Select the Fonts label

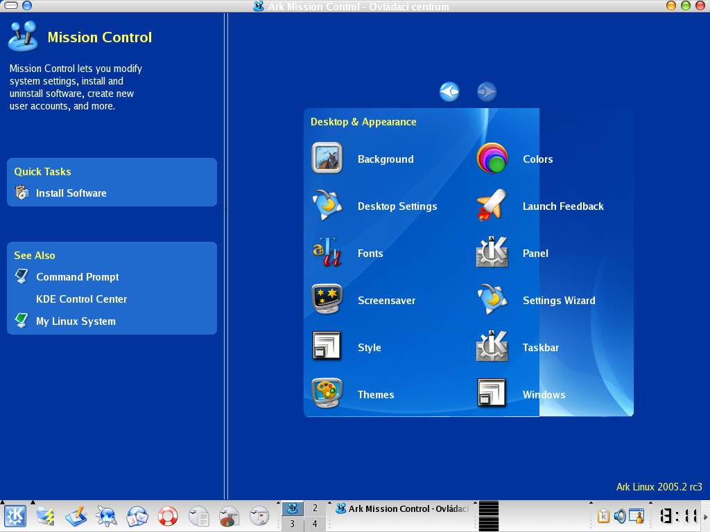pos(370,254)
